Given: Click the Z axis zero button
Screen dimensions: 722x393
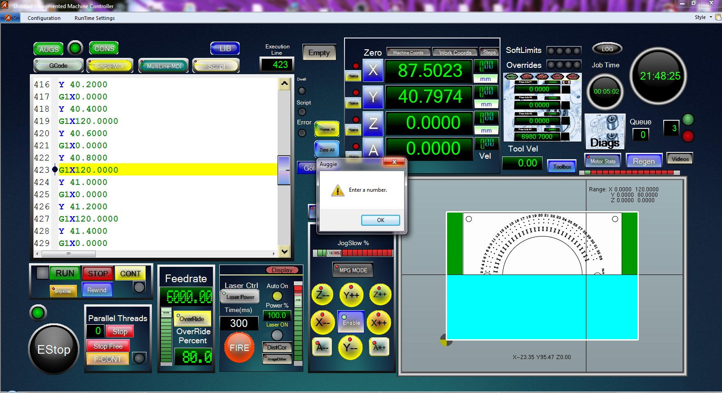Looking at the screenshot, I should tap(373, 123).
